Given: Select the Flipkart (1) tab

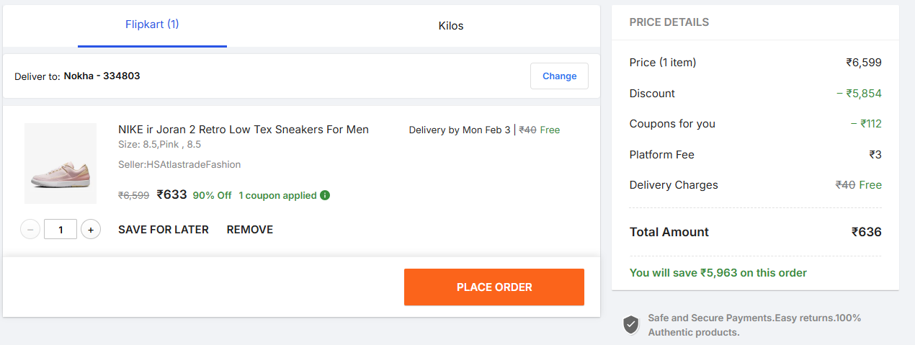Looking at the screenshot, I should (x=152, y=24).
